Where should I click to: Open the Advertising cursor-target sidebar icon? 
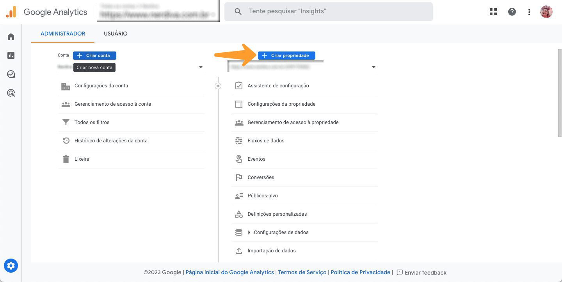click(x=11, y=93)
